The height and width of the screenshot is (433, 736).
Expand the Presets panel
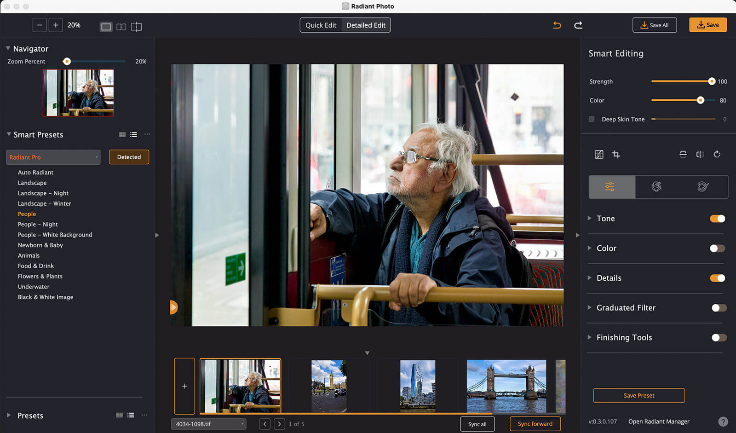coord(9,416)
